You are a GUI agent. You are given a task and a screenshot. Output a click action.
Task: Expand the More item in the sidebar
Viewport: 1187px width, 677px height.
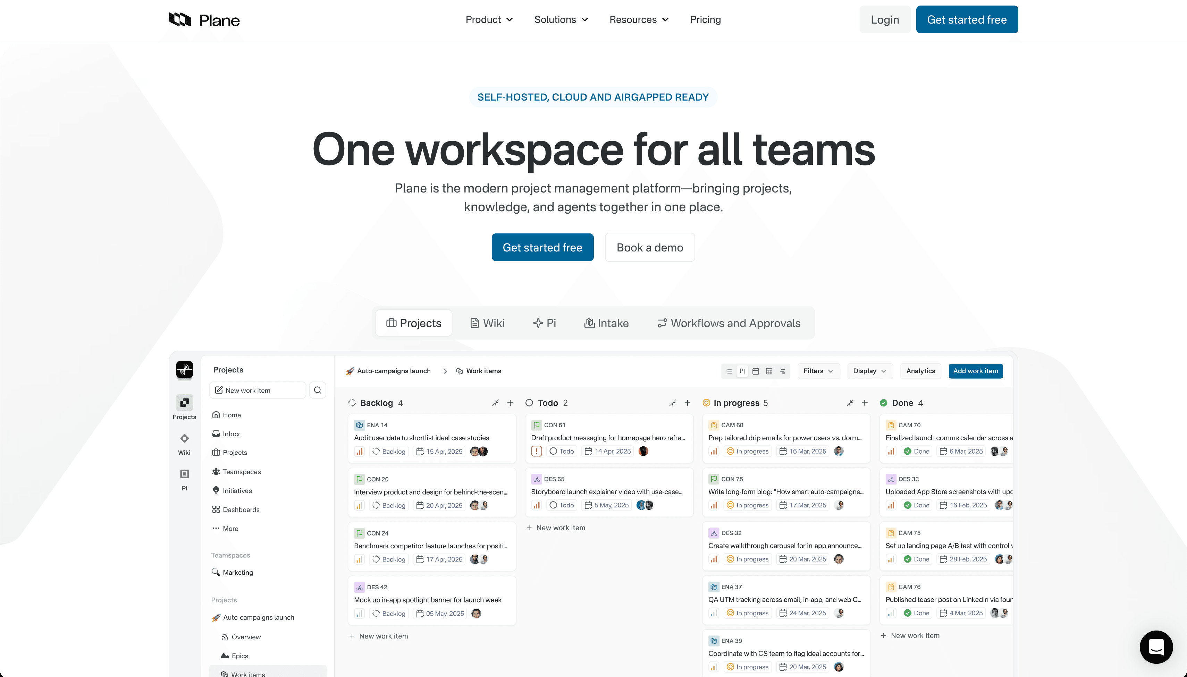click(225, 528)
